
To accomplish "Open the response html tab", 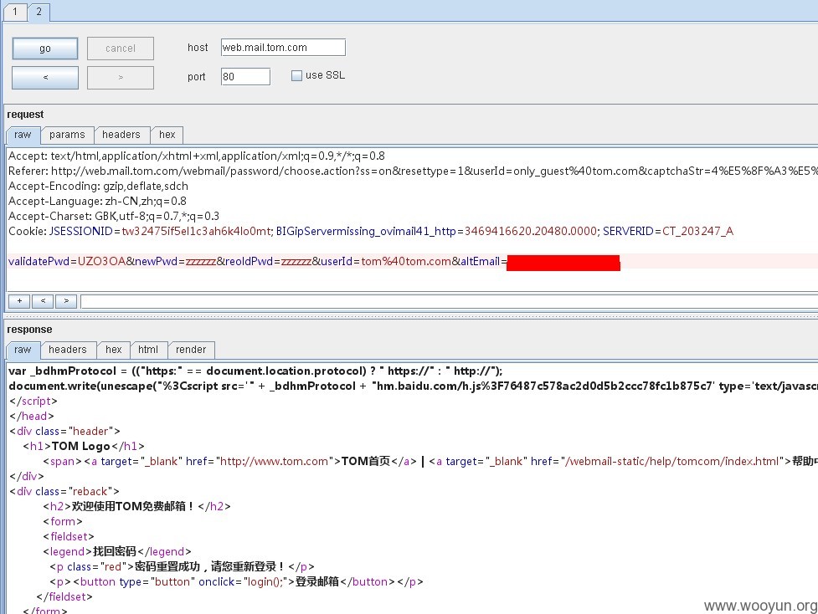I will pyautogui.click(x=148, y=350).
